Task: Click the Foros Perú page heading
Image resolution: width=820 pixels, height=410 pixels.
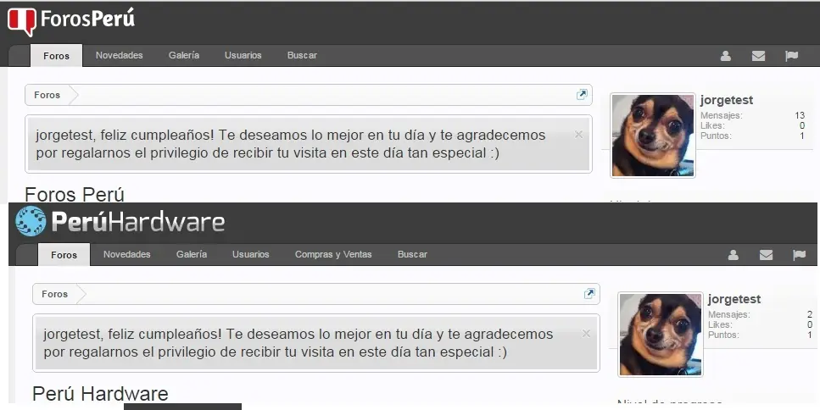Action: pyautogui.click(x=75, y=194)
